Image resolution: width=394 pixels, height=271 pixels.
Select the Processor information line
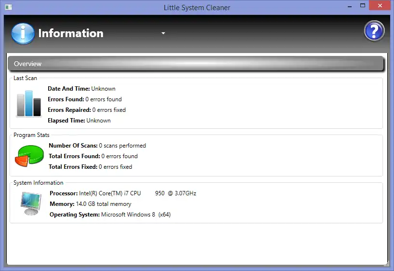(123, 193)
